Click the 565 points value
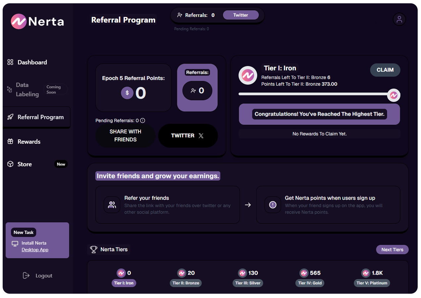The image size is (421, 298). 315,273
